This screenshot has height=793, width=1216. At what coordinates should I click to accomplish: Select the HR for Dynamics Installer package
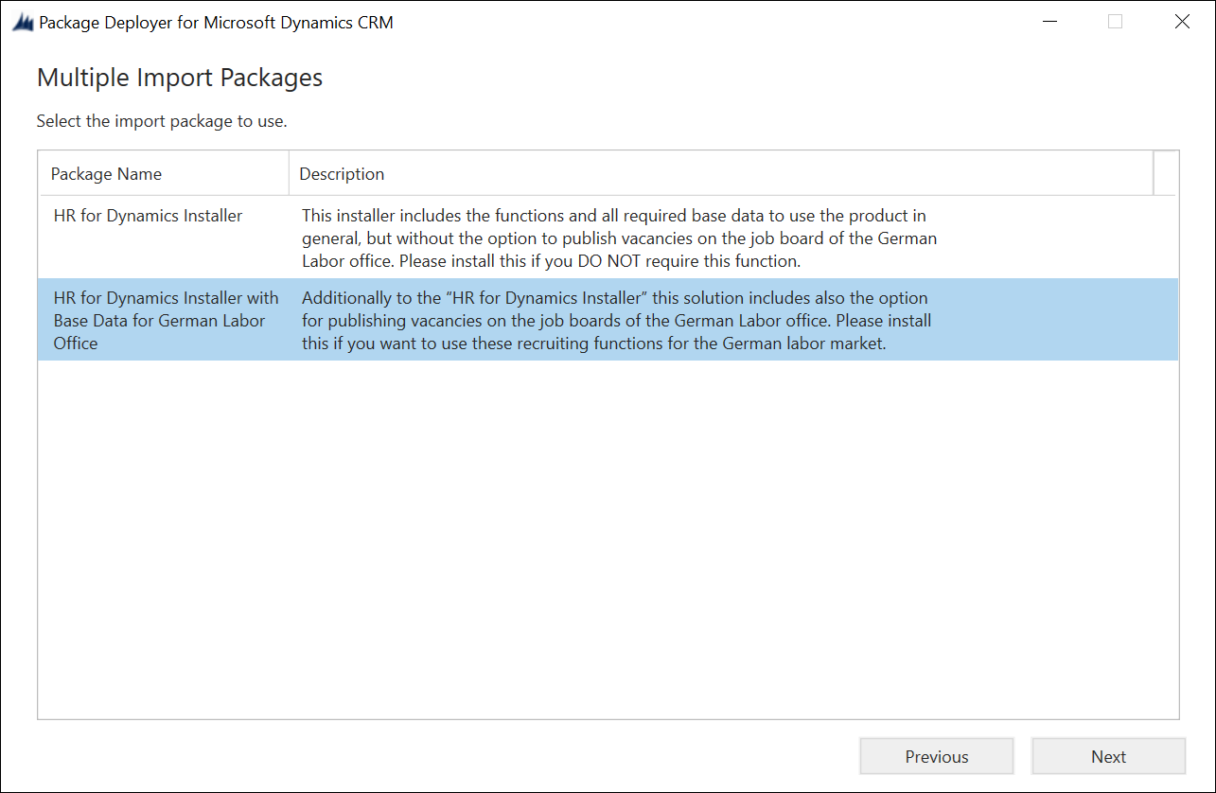(608, 238)
